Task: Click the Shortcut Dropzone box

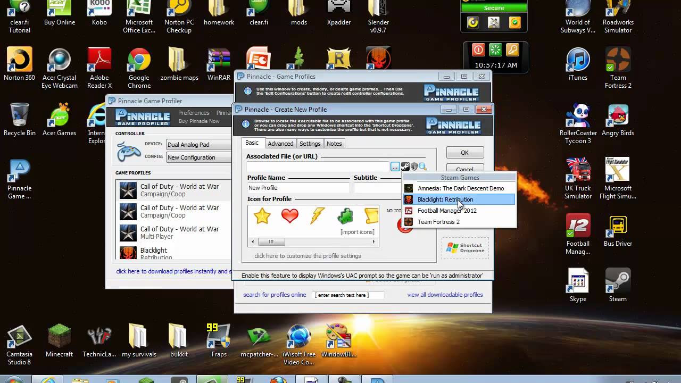Action: point(465,248)
